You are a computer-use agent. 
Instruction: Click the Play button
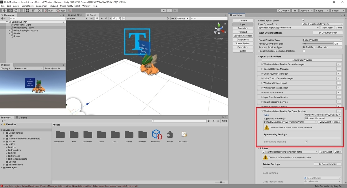point(163,10)
